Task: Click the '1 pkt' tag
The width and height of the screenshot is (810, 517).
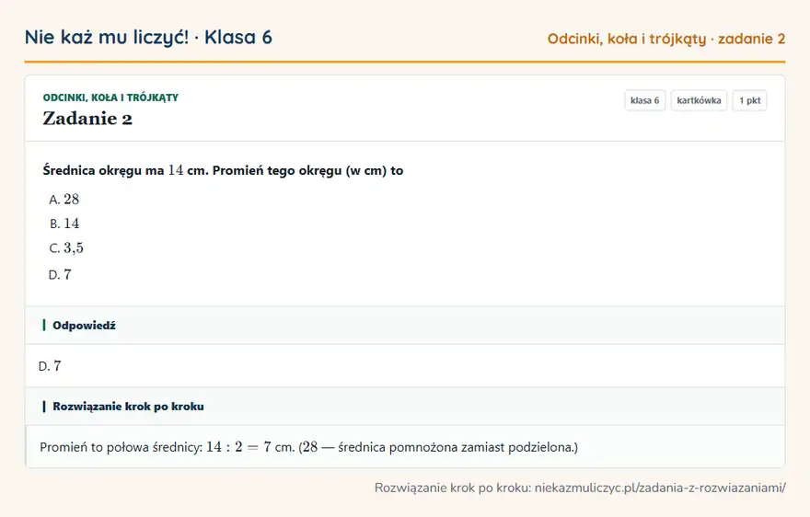Action: pos(749,100)
